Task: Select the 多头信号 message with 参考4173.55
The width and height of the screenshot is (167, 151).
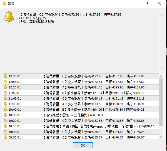Action: (x=94, y=104)
